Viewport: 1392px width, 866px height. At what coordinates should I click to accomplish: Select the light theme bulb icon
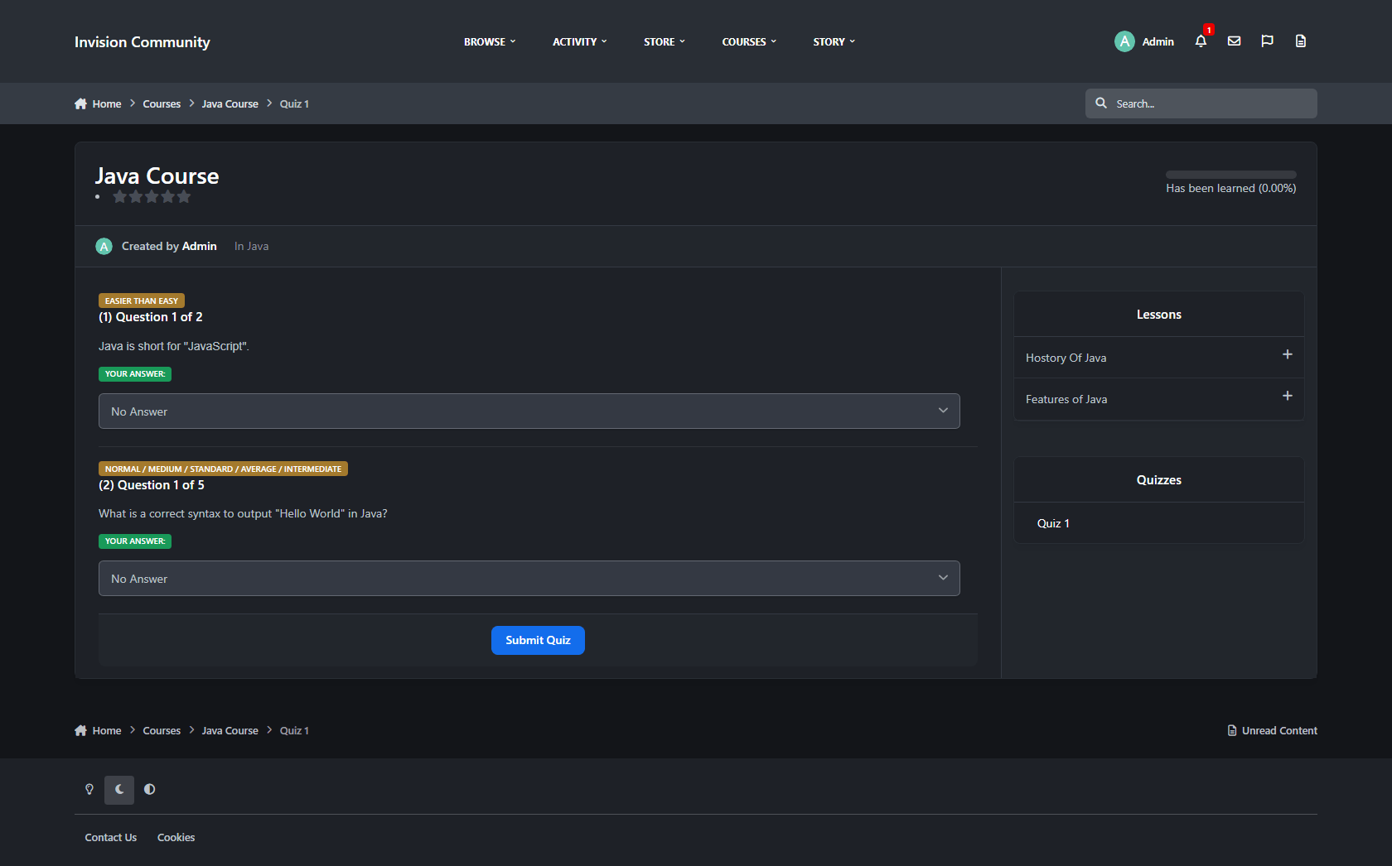pos(89,789)
